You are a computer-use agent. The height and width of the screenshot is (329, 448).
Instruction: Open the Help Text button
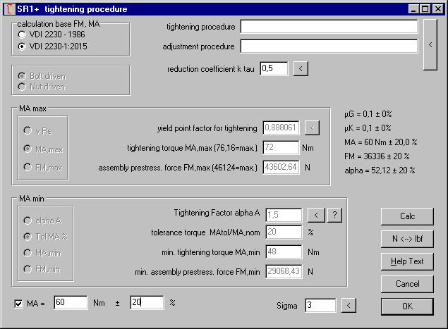(x=407, y=261)
